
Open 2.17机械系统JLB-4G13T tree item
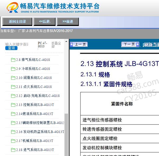[35, 141]
